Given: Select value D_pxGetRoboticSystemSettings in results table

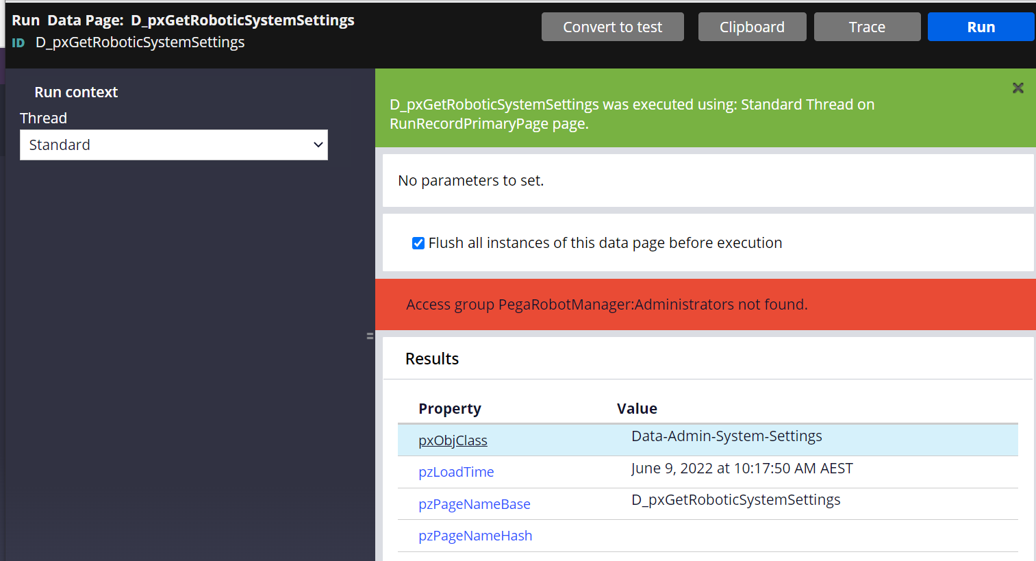Looking at the screenshot, I should [x=736, y=500].
